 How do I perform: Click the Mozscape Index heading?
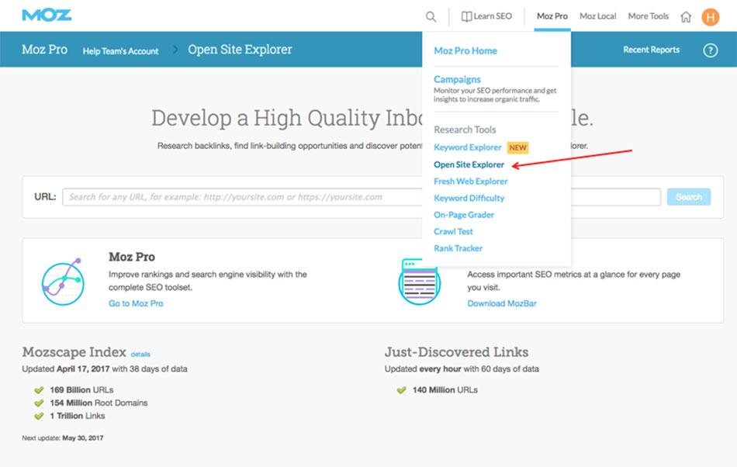tap(74, 352)
